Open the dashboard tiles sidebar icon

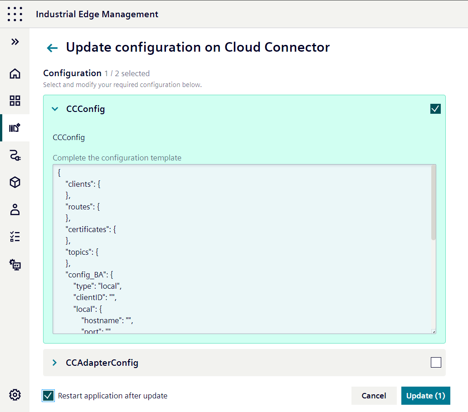(x=15, y=101)
